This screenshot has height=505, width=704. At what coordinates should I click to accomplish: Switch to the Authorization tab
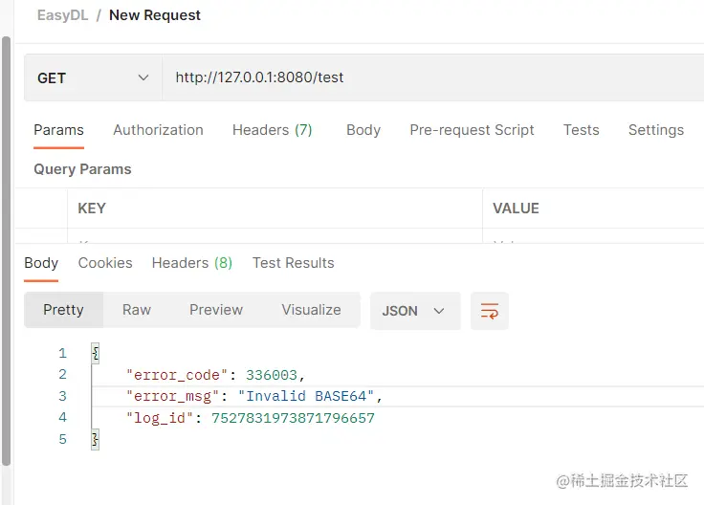[158, 130]
